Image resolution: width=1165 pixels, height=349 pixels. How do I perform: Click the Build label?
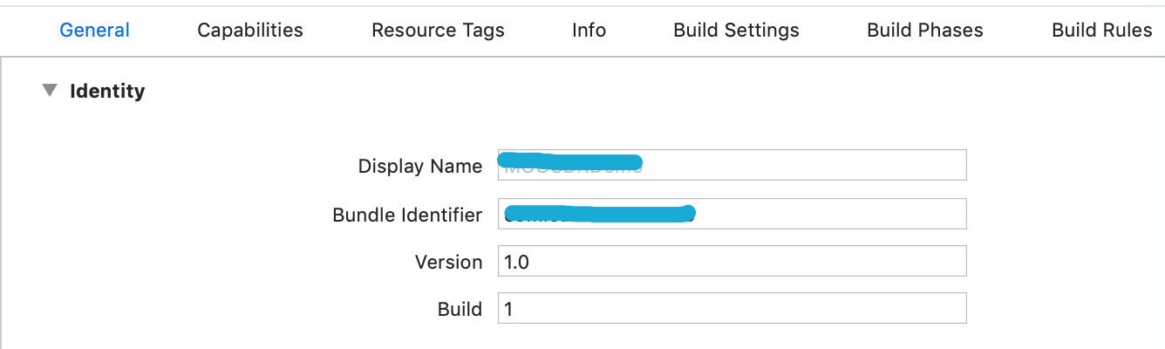(x=460, y=309)
